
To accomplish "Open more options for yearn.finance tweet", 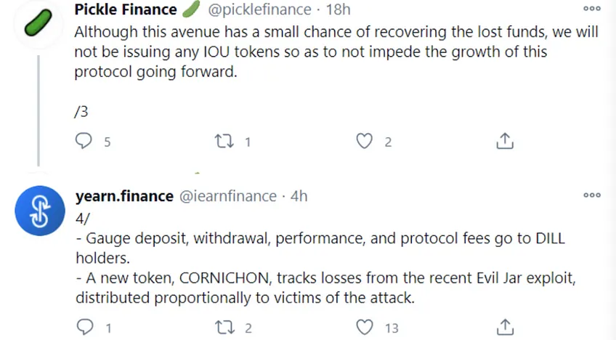I will pyautogui.click(x=592, y=195).
